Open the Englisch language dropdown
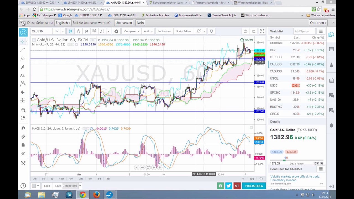This screenshot has width=354, height=199. click(x=63, y=23)
